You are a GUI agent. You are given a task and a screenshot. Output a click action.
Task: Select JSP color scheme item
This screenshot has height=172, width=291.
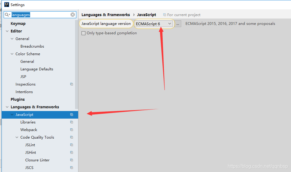click(x=23, y=77)
